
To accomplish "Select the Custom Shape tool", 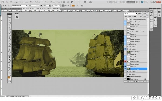I will [x=9, y=62].
